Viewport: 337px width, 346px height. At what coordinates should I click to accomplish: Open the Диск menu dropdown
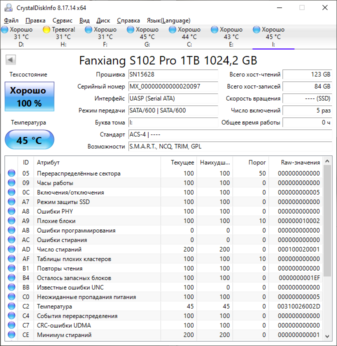point(103,20)
